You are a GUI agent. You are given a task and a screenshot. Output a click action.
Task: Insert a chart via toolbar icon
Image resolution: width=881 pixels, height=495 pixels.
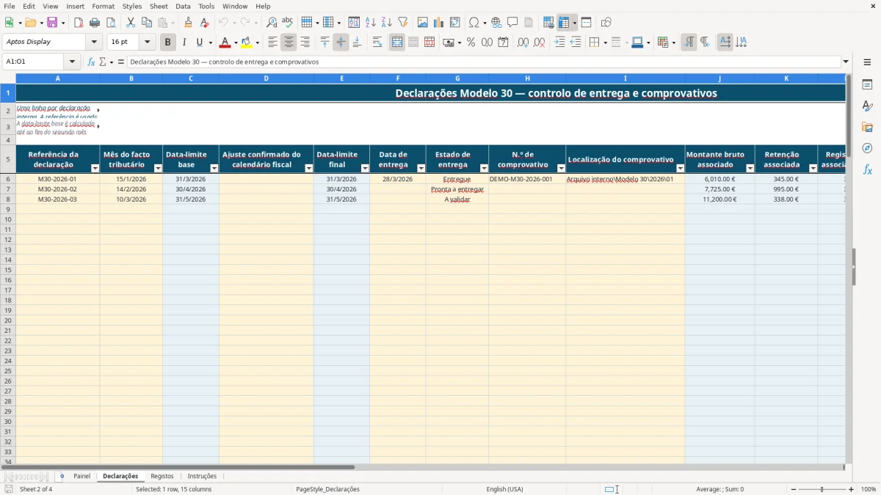pyautogui.click(x=439, y=23)
